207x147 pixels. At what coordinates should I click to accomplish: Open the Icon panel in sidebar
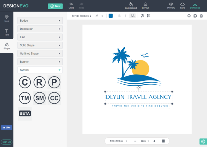point(6,19)
